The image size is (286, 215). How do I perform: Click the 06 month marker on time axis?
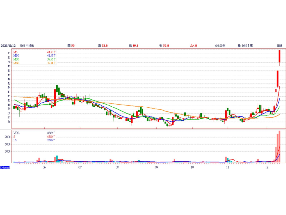pyautogui.click(x=44, y=168)
